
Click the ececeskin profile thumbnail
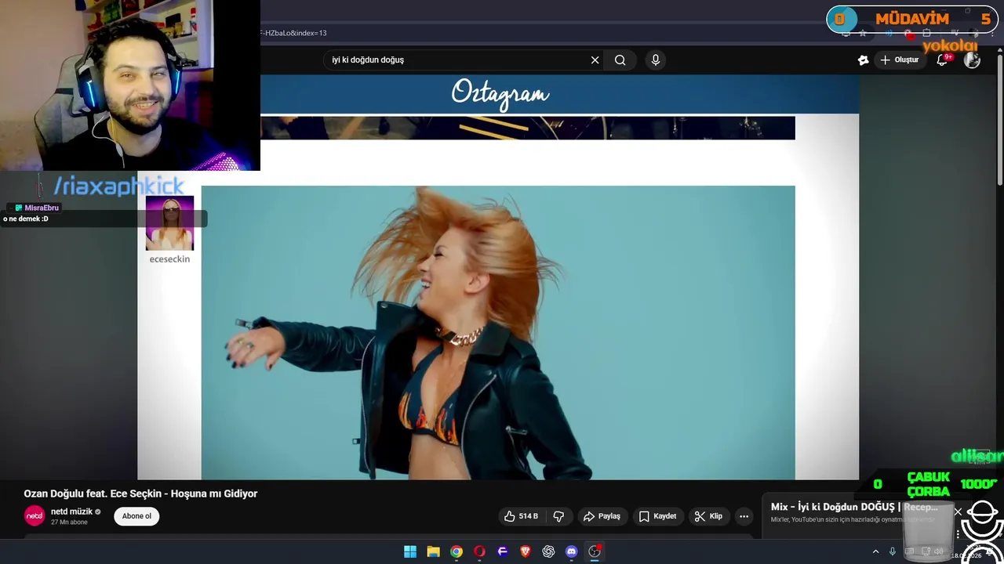tap(169, 223)
